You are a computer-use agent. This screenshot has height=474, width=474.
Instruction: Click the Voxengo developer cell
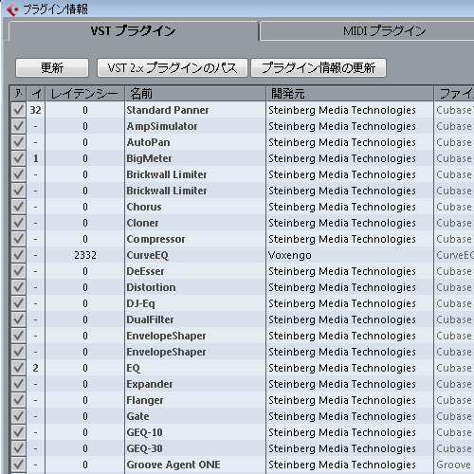(x=290, y=255)
